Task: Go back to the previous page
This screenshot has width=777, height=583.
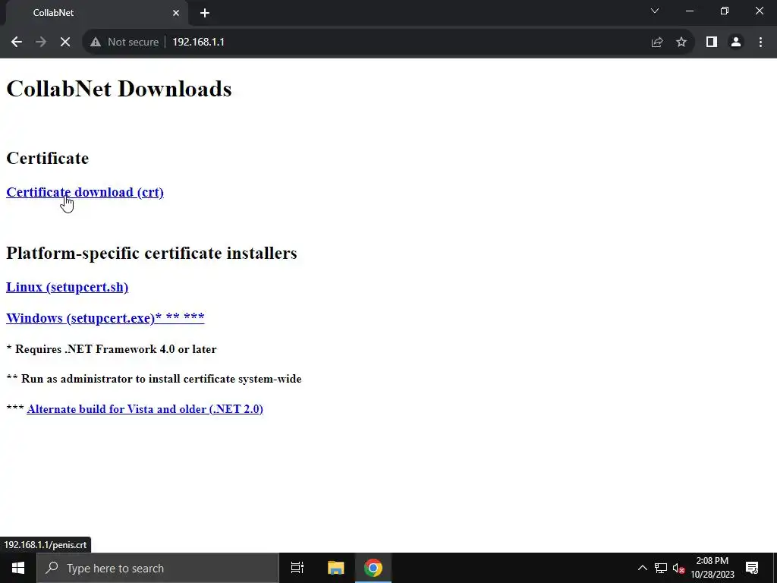Action: (17, 43)
